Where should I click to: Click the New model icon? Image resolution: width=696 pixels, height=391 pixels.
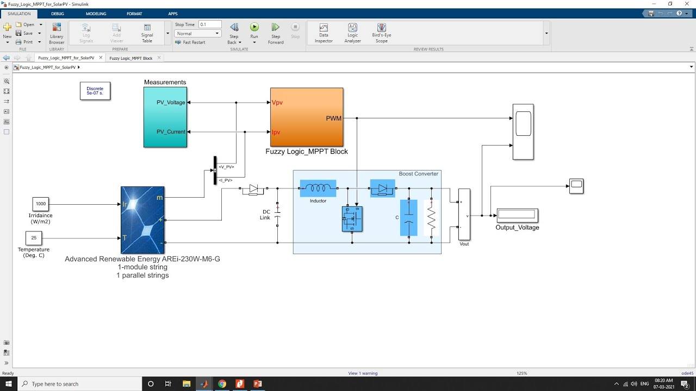[x=7, y=27]
